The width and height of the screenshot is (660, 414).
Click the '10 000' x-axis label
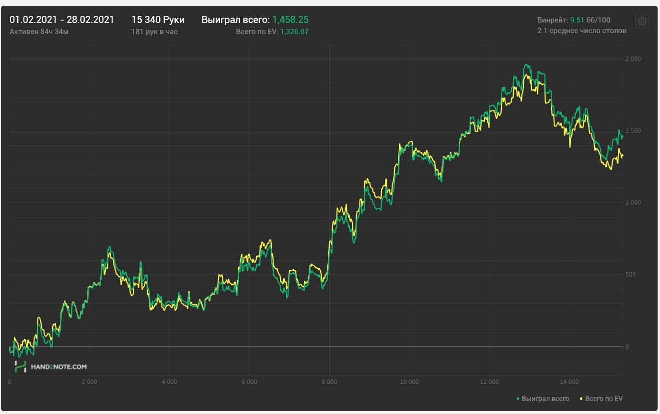409,382
